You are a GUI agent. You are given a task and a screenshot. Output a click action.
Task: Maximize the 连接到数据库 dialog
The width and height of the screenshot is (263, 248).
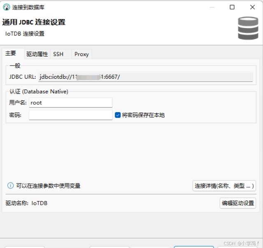tap(232, 7)
